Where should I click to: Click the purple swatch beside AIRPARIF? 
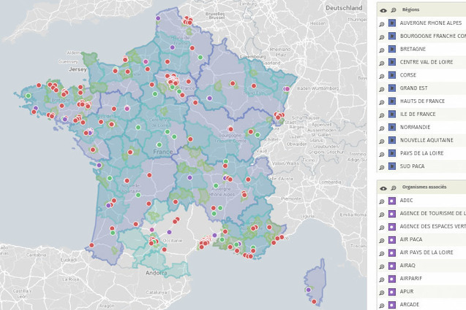tap(392, 279)
